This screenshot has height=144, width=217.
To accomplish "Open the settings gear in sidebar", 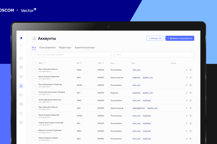I will click(x=21, y=122).
